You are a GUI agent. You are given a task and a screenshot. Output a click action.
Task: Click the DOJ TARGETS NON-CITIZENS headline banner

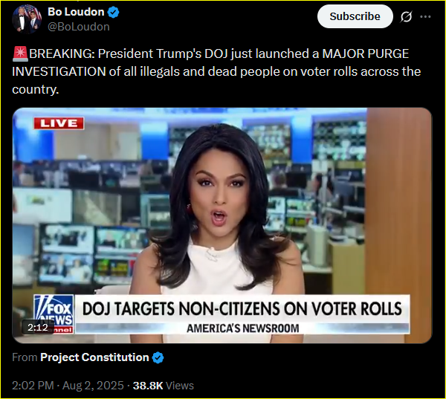(x=242, y=309)
